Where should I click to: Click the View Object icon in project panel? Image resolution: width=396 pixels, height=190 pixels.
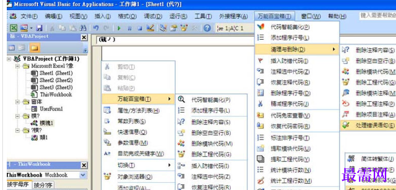tap(21, 47)
